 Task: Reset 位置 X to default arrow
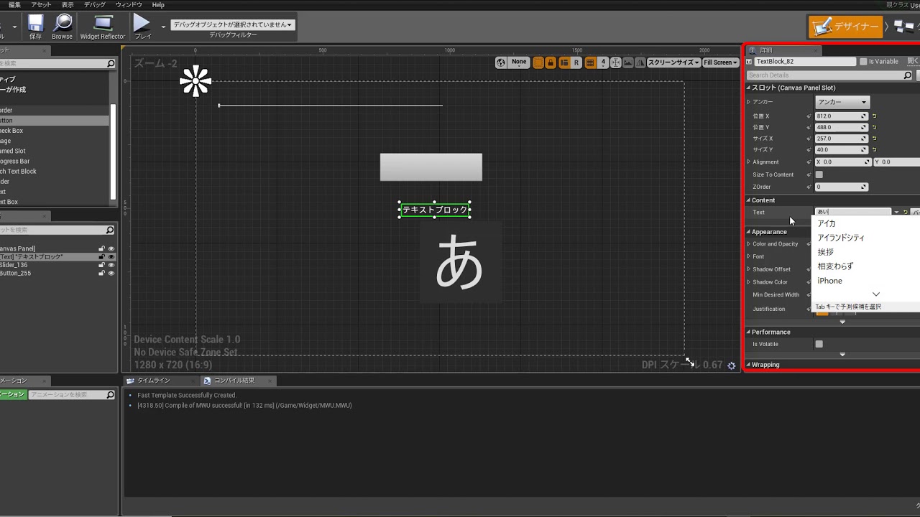(875, 116)
